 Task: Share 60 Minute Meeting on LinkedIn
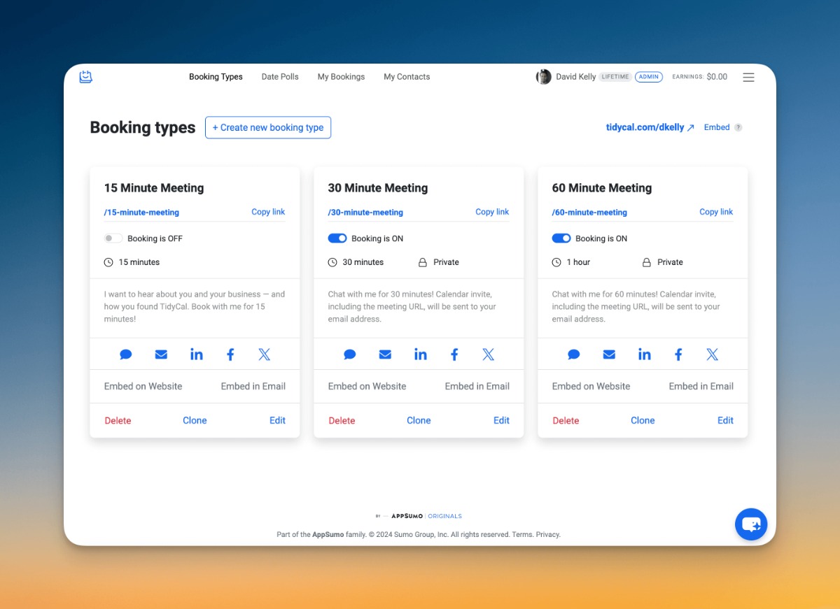(644, 354)
